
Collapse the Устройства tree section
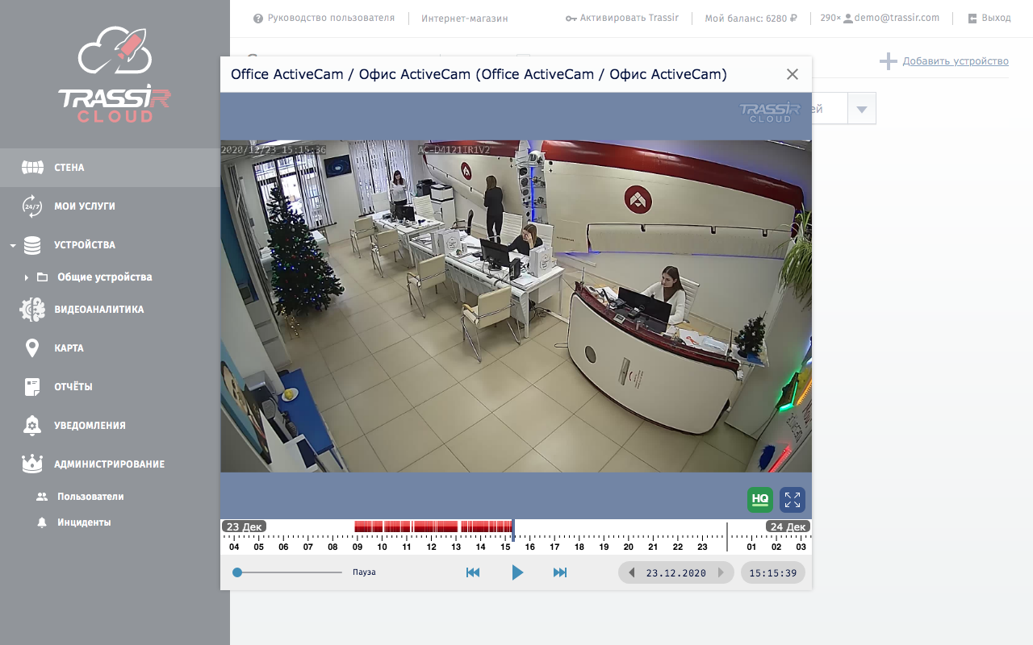click(x=13, y=245)
